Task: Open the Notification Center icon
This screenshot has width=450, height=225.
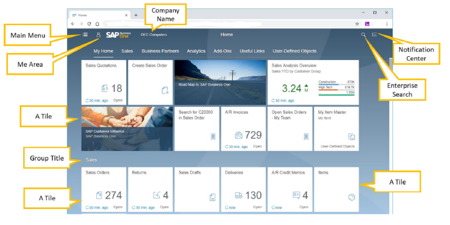Action: pyautogui.click(x=375, y=35)
